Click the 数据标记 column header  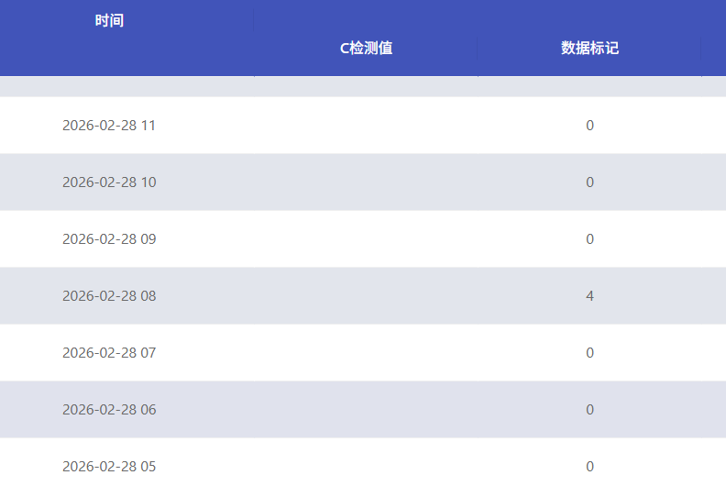[589, 49]
